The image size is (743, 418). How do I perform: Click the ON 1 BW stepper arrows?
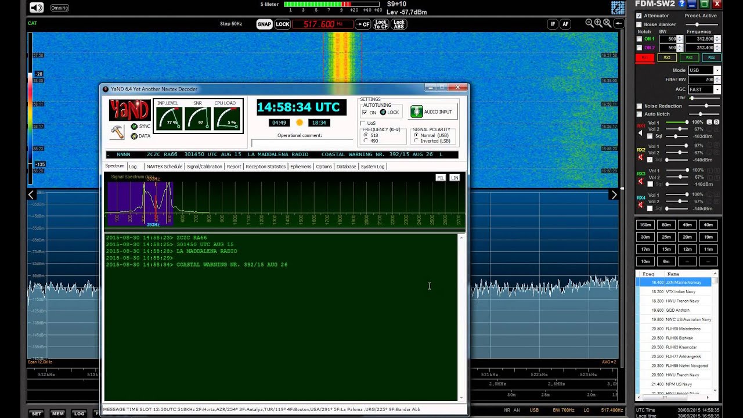680,39
